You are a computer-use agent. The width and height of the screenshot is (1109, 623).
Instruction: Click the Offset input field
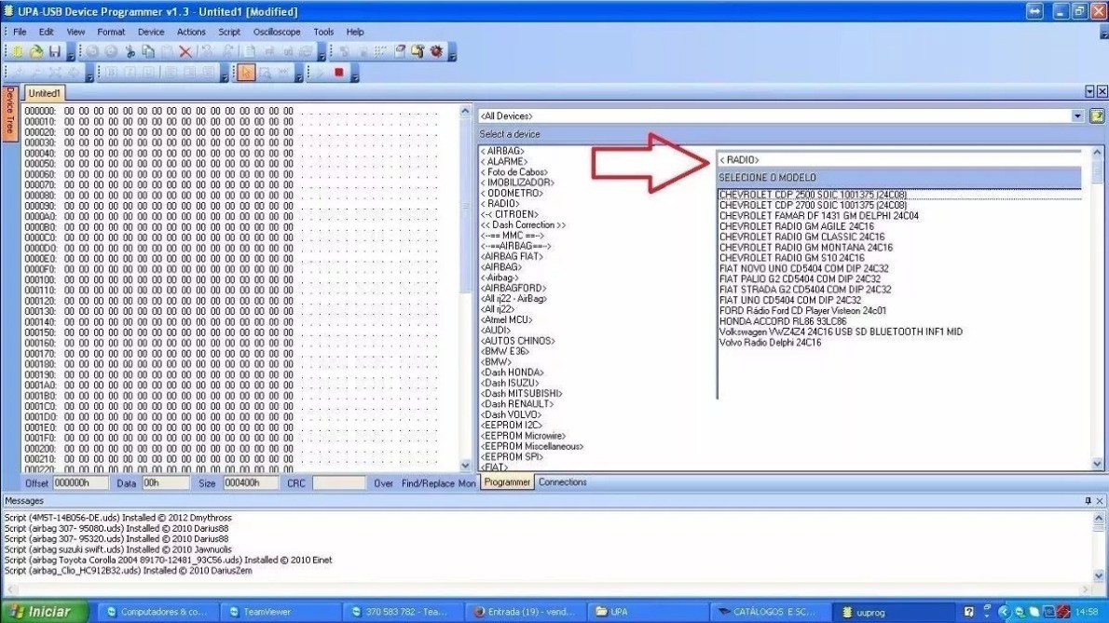coord(80,483)
